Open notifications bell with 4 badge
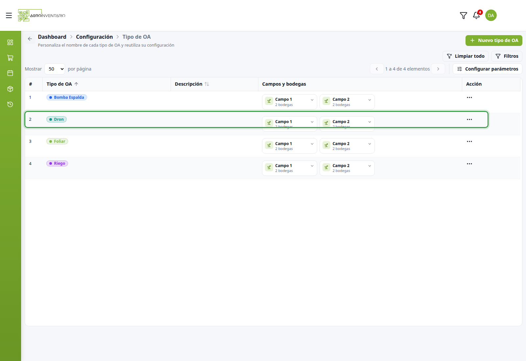Viewport: 526px width, 361px height. (476, 15)
